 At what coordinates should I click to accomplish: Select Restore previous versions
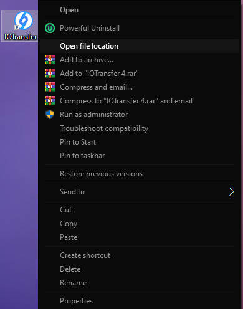[140, 174]
